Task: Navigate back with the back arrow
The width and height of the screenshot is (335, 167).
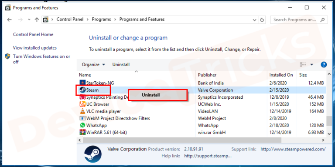Action: pyautogui.click(x=9, y=20)
